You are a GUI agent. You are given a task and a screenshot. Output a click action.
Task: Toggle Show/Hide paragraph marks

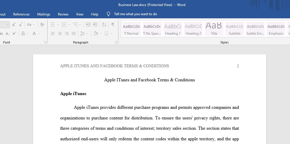113,25
